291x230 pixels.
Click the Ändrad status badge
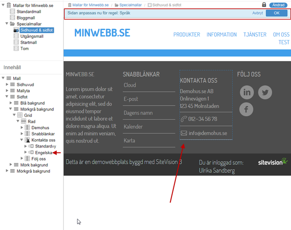pos(278,5)
